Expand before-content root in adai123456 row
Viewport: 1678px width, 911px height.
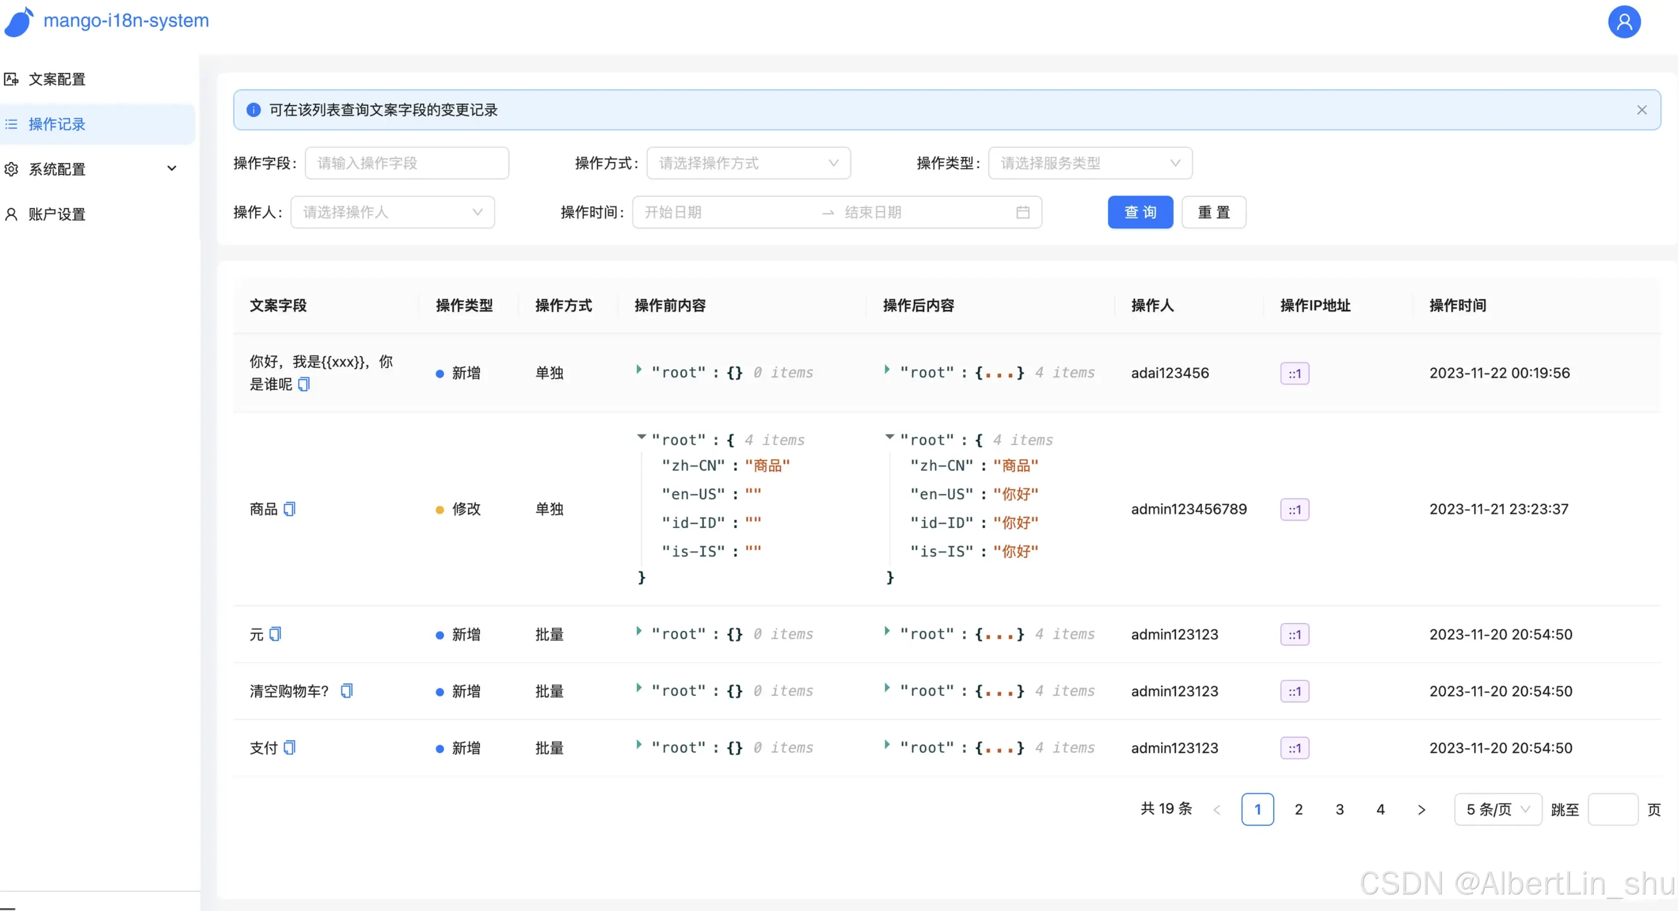point(639,370)
